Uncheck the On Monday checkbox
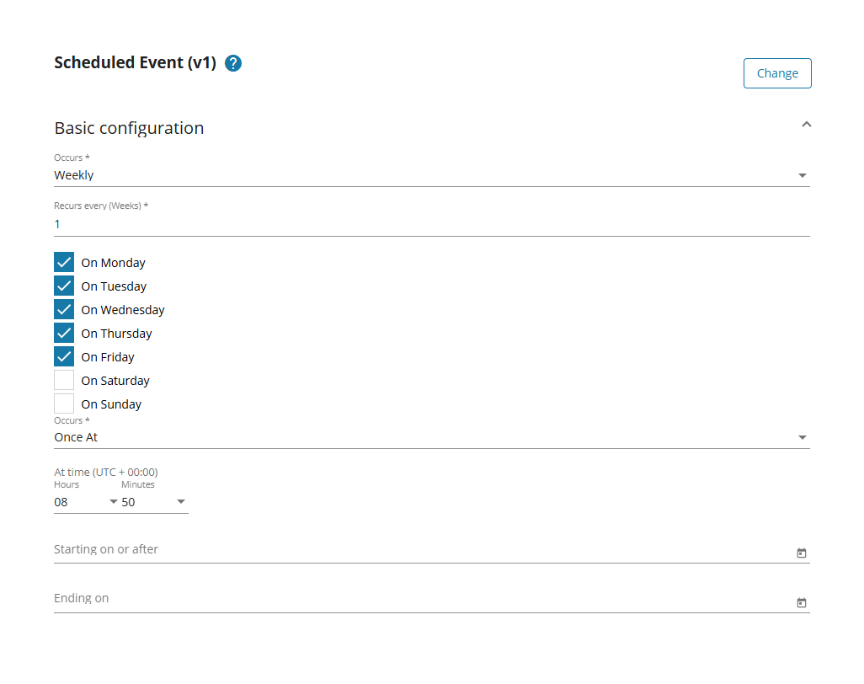The width and height of the screenshot is (864, 684). tap(63, 261)
